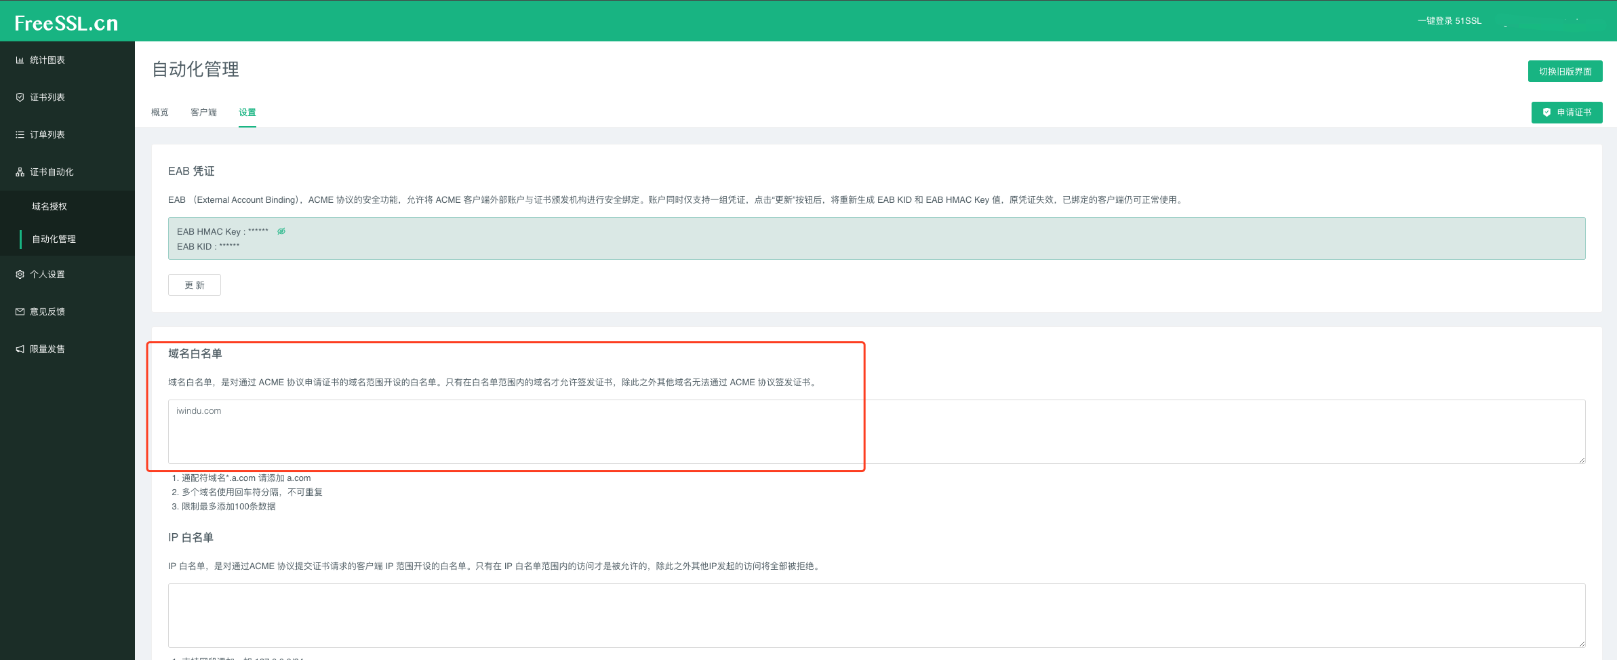Image resolution: width=1617 pixels, height=660 pixels.
Task: Click the FreeSSL.cn logo
Action: click(x=66, y=23)
